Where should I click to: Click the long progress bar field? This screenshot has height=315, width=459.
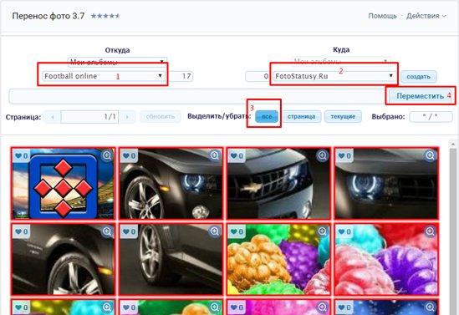pos(197,97)
